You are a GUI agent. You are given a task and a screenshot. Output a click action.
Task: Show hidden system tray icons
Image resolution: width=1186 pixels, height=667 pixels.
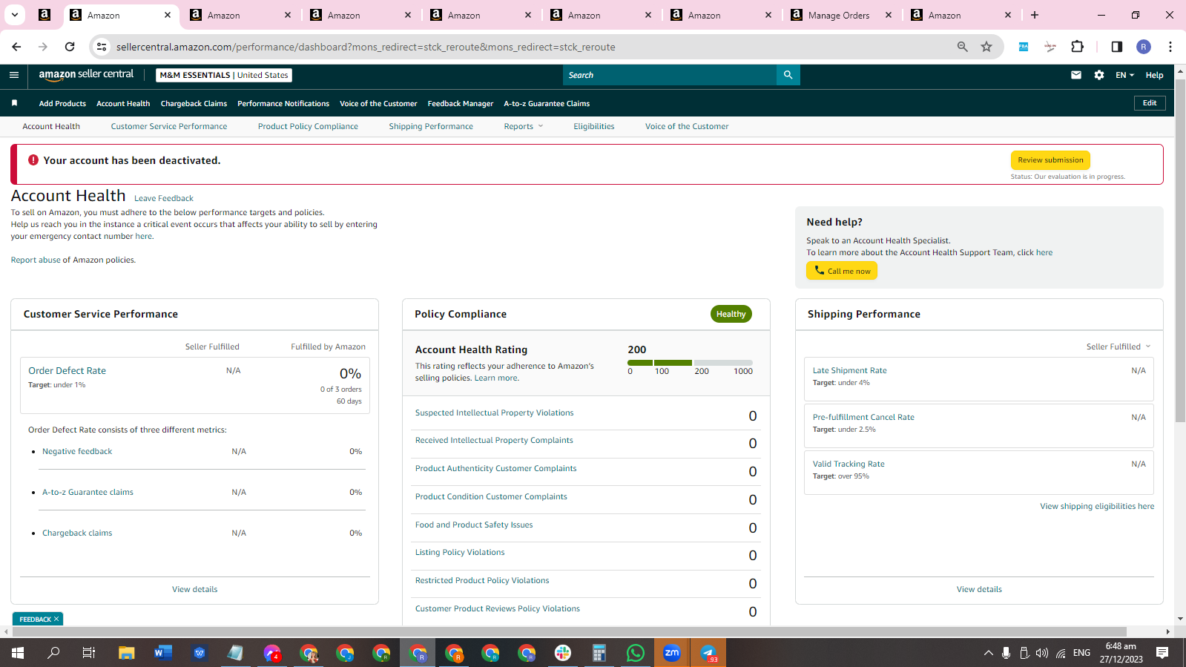pos(988,653)
